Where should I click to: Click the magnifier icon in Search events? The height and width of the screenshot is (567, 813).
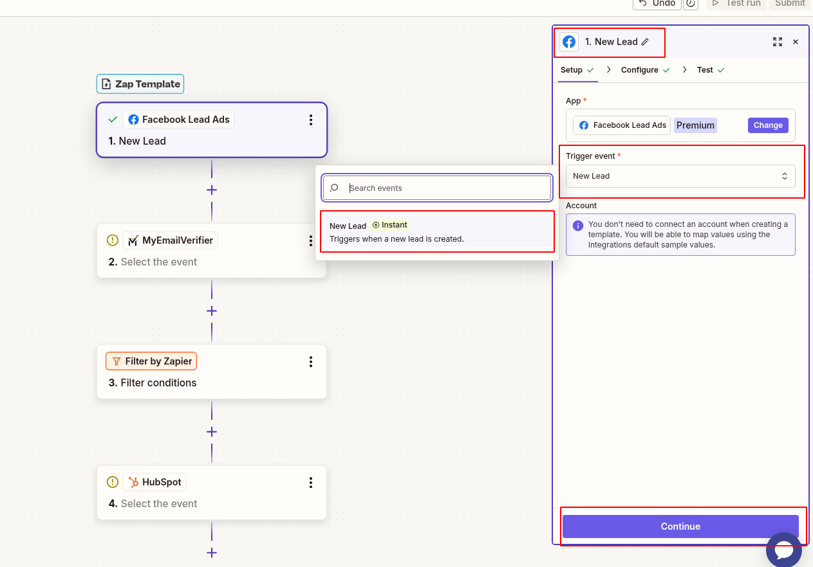334,188
